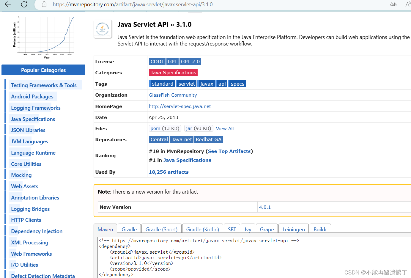Select the Buildr tab
Viewport: 411px width, 278px height.
pyautogui.click(x=320, y=229)
